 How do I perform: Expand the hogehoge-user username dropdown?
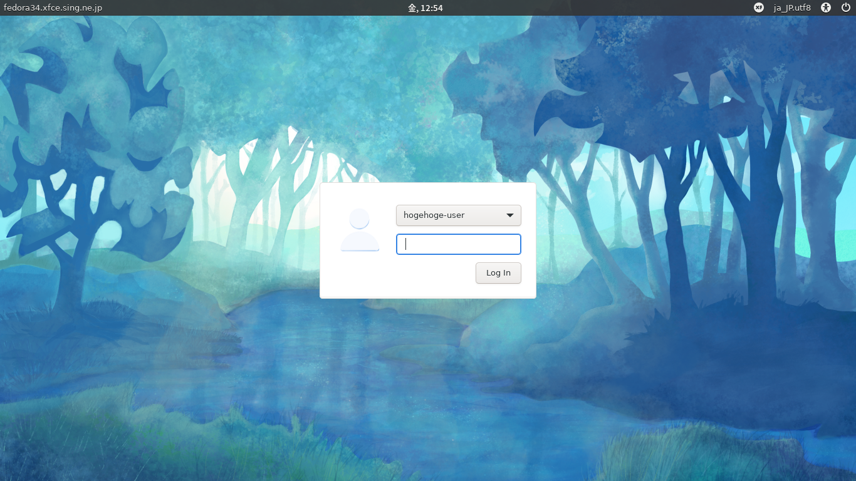pyautogui.click(x=459, y=215)
